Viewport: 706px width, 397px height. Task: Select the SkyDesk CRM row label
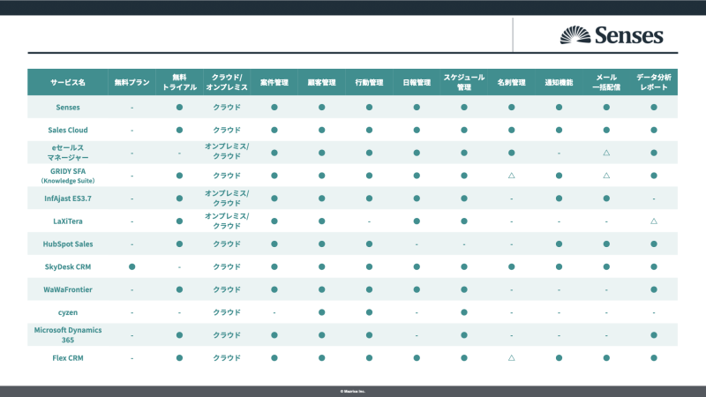coord(68,266)
